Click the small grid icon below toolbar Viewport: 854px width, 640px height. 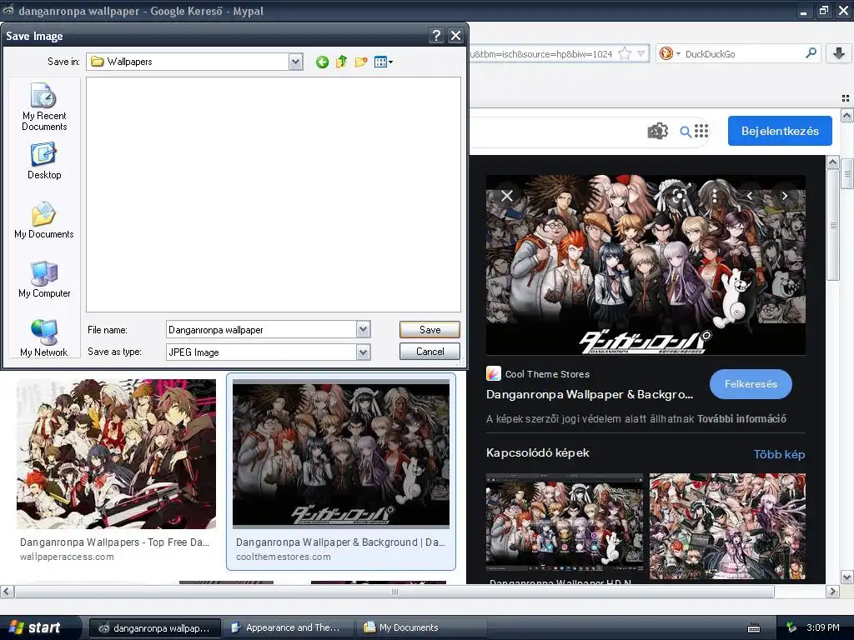click(846, 98)
